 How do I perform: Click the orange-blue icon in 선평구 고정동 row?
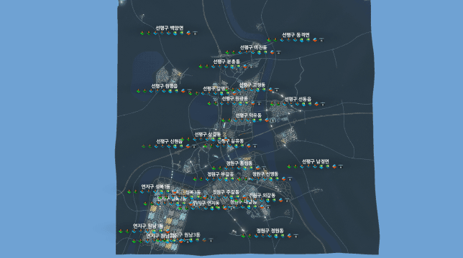coord(270,90)
